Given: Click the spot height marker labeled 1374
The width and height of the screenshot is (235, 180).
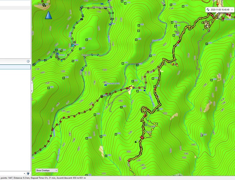Looking at the screenshot, I should [x=87, y=39].
